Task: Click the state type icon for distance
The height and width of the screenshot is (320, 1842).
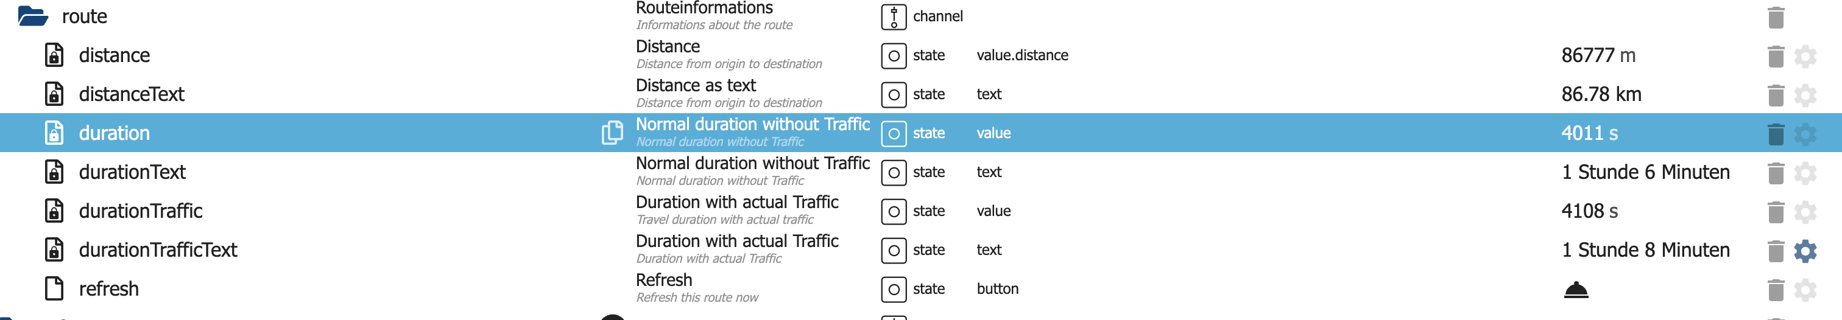Action: coord(893,56)
